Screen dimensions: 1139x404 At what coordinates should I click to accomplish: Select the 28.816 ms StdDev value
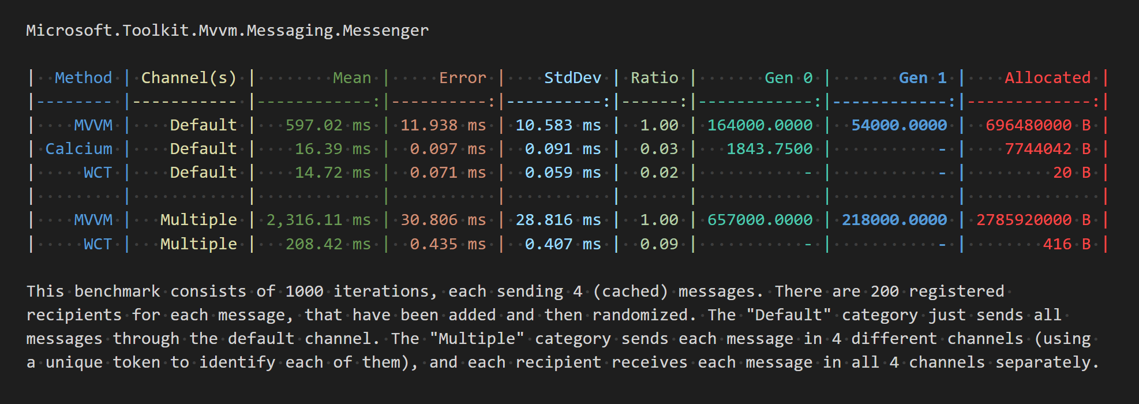coord(559,220)
